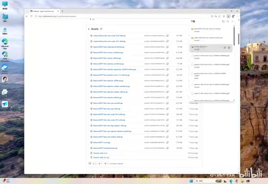Copy SHA hash for the ubuntu-s390x tar.gz asset
Viewport: 268px width, 184px height.
(168, 81)
